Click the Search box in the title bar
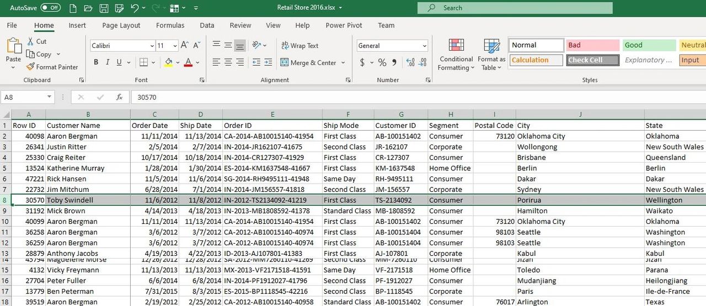 coord(515,8)
